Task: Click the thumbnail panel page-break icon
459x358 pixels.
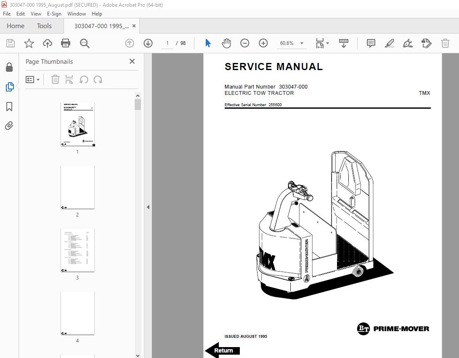Action: (69, 79)
